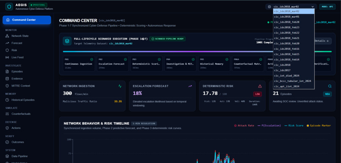Open the Command Center page

27,20
